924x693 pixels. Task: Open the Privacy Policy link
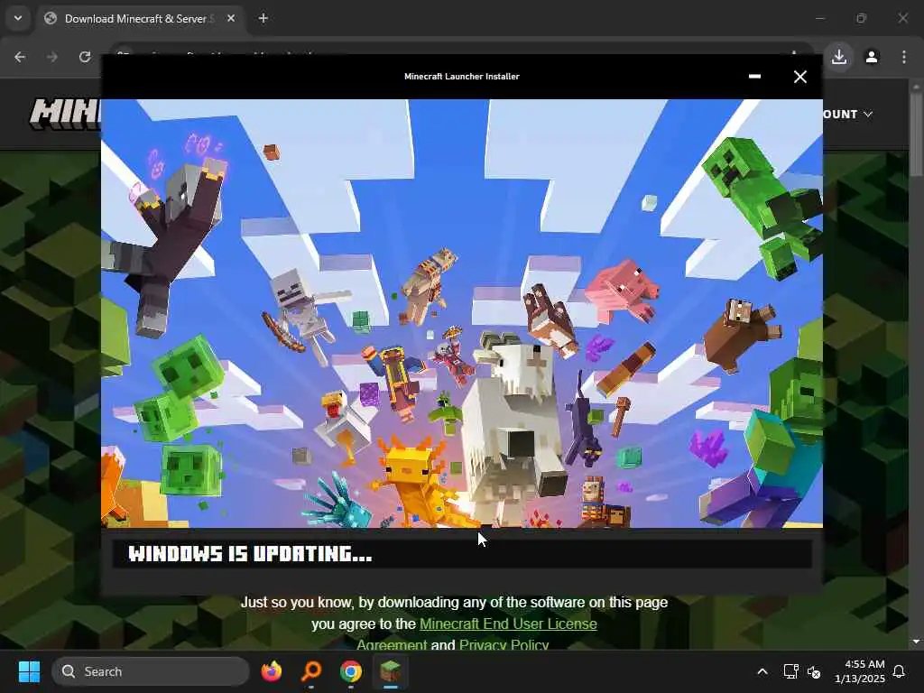click(x=504, y=644)
